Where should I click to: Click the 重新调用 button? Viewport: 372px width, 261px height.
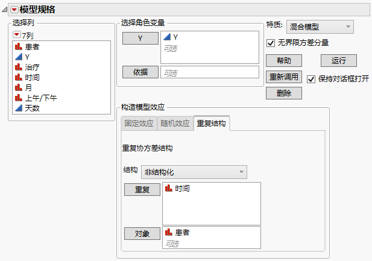[284, 77]
